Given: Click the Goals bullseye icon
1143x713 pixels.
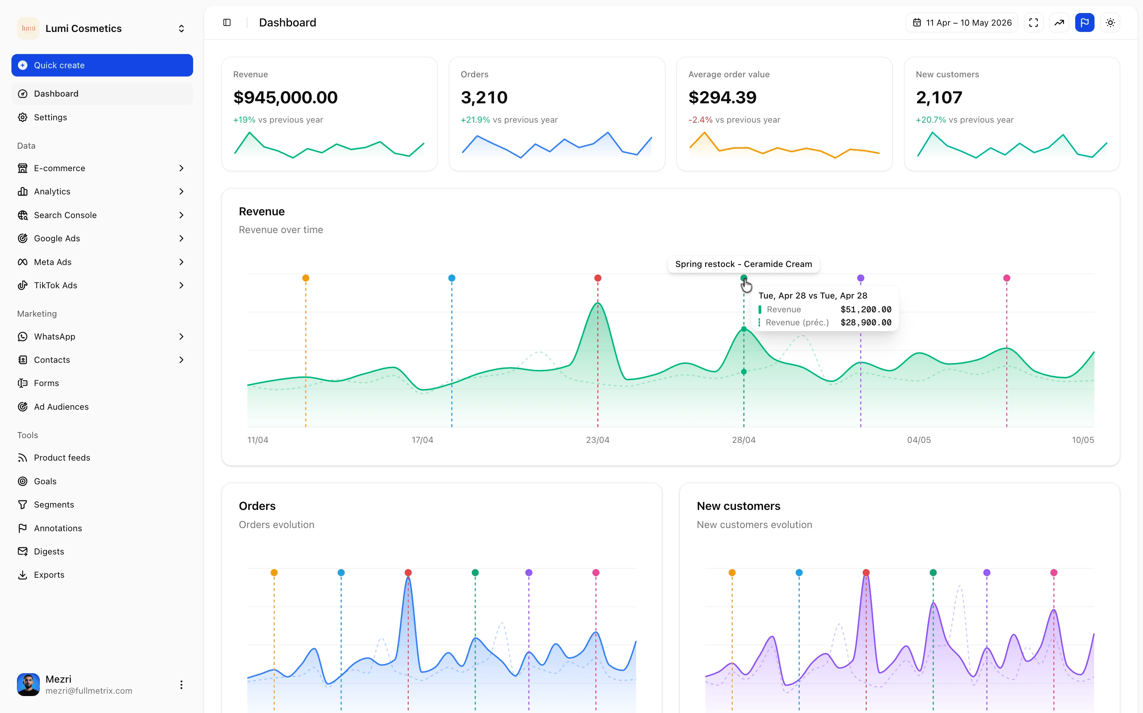Looking at the screenshot, I should (x=22, y=481).
